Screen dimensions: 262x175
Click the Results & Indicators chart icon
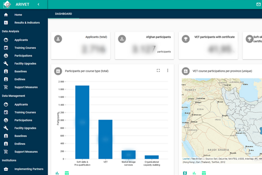click(x=6, y=23)
